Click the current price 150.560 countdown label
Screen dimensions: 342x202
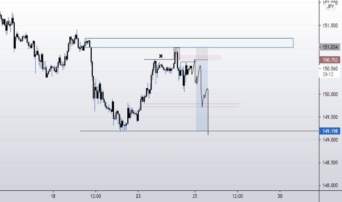[x=330, y=71]
